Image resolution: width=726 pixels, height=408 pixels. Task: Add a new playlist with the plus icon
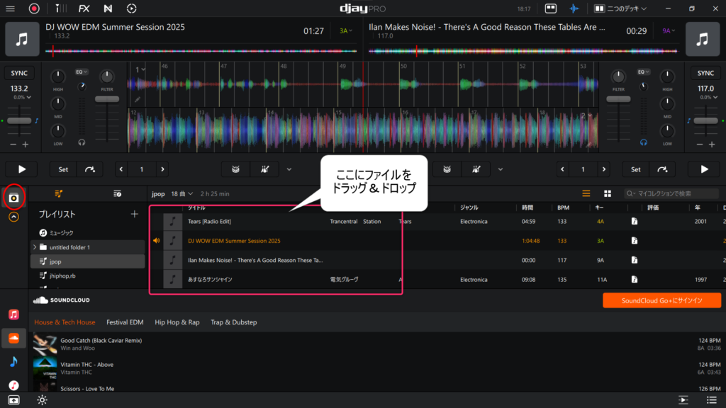pyautogui.click(x=135, y=214)
